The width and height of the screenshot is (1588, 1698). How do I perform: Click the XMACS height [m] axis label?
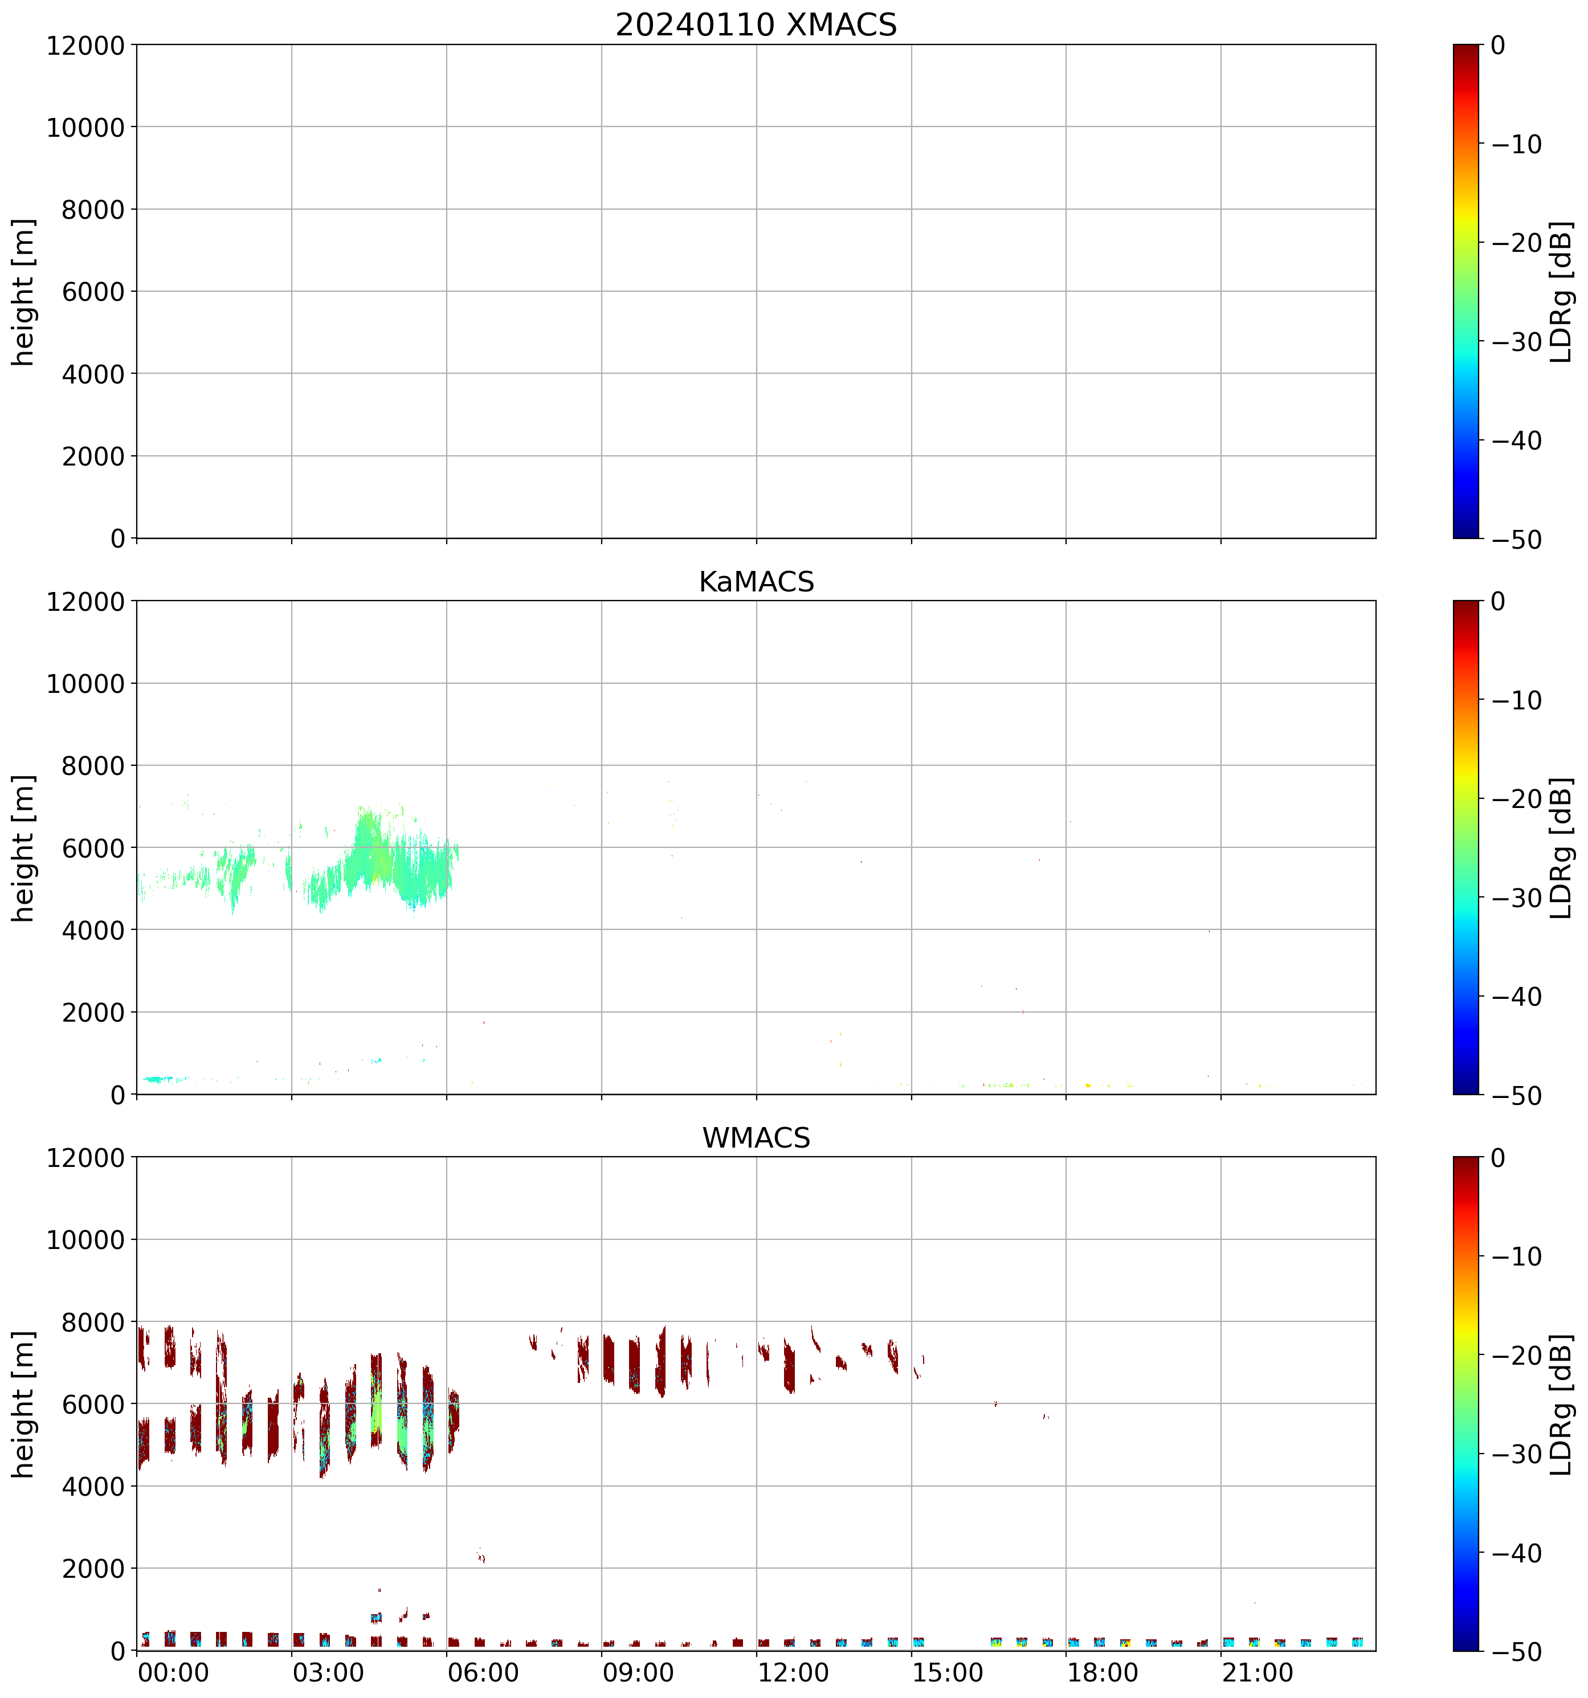pyautogui.click(x=24, y=291)
